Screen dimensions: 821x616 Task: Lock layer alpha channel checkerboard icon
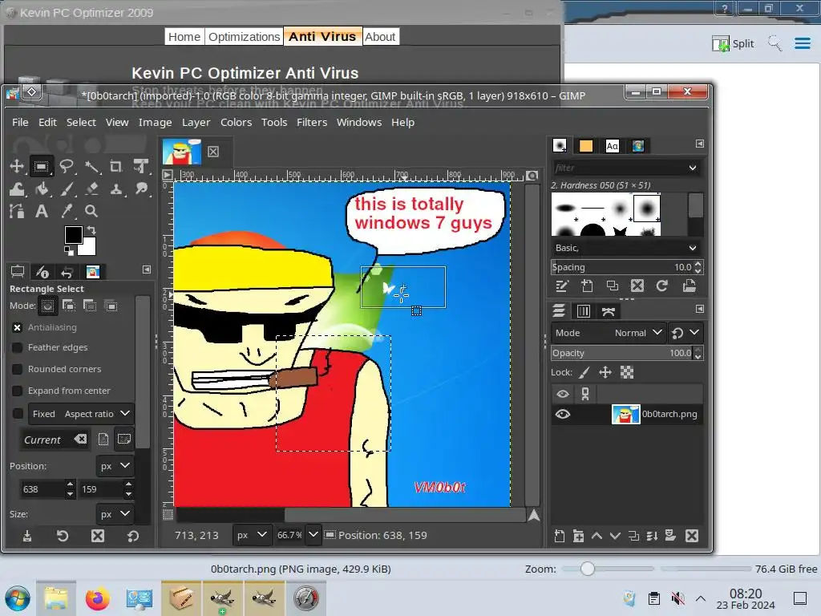pos(627,372)
